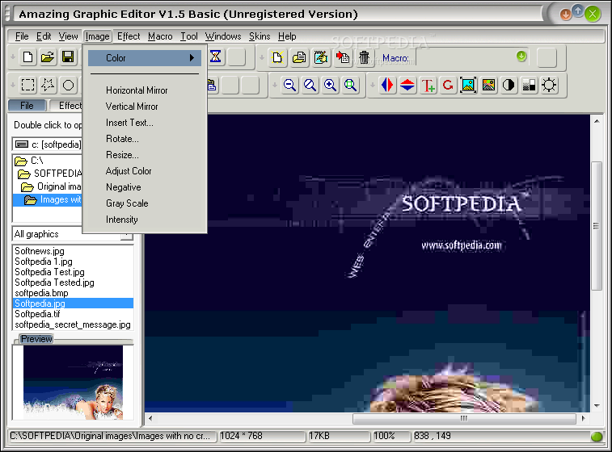The image size is (612, 452).
Task: Click the zoom out magnifier icon
Action: coord(289,85)
